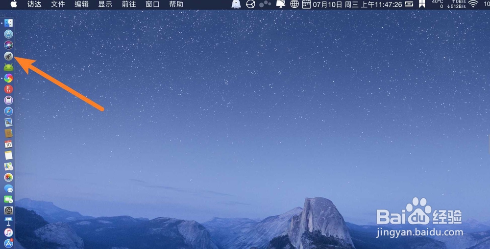Open the Siri icon in the Dock
Viewport: 490px width, 249px height.
8,45
